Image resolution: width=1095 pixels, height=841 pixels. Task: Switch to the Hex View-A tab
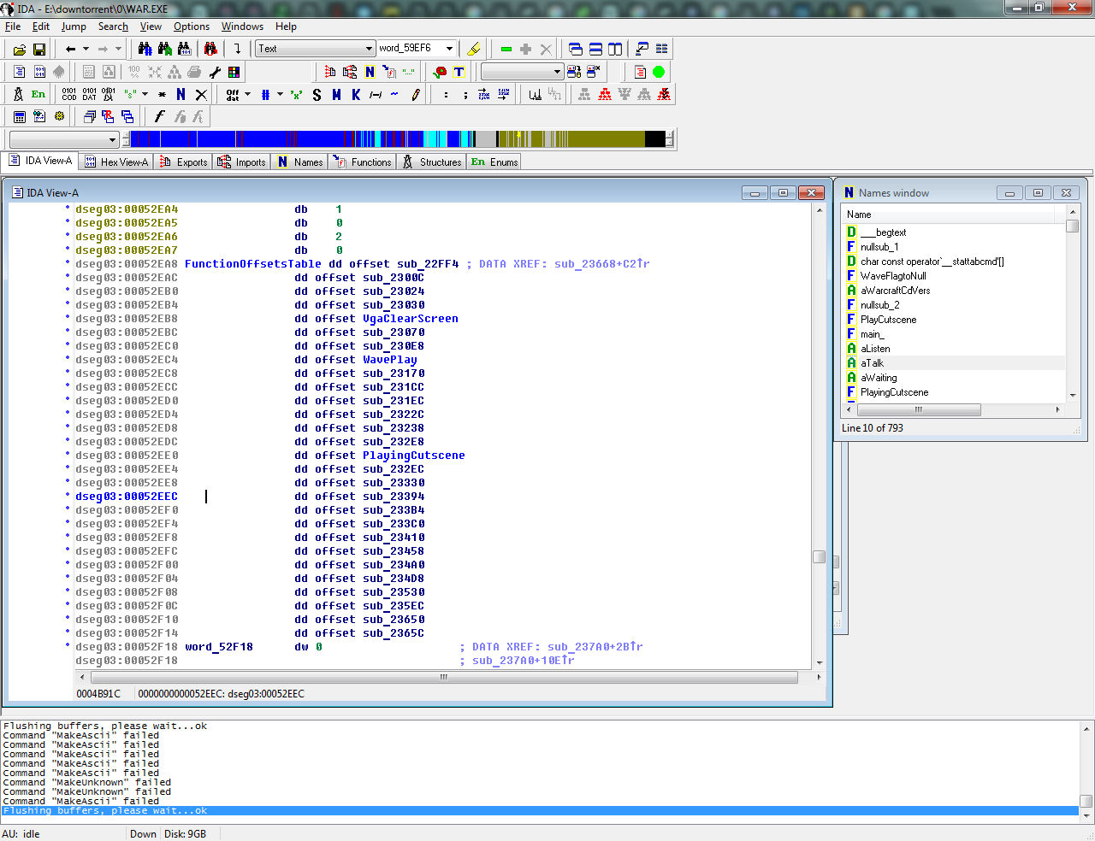tap(116, 162)
